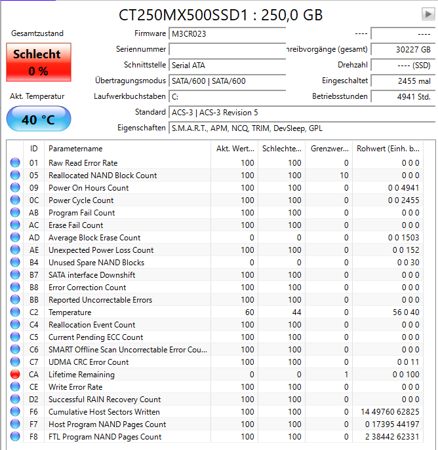This screenshot has width=438, height=450.
Task: Click the Power On Hours Count name
Action: coord(89,188)
